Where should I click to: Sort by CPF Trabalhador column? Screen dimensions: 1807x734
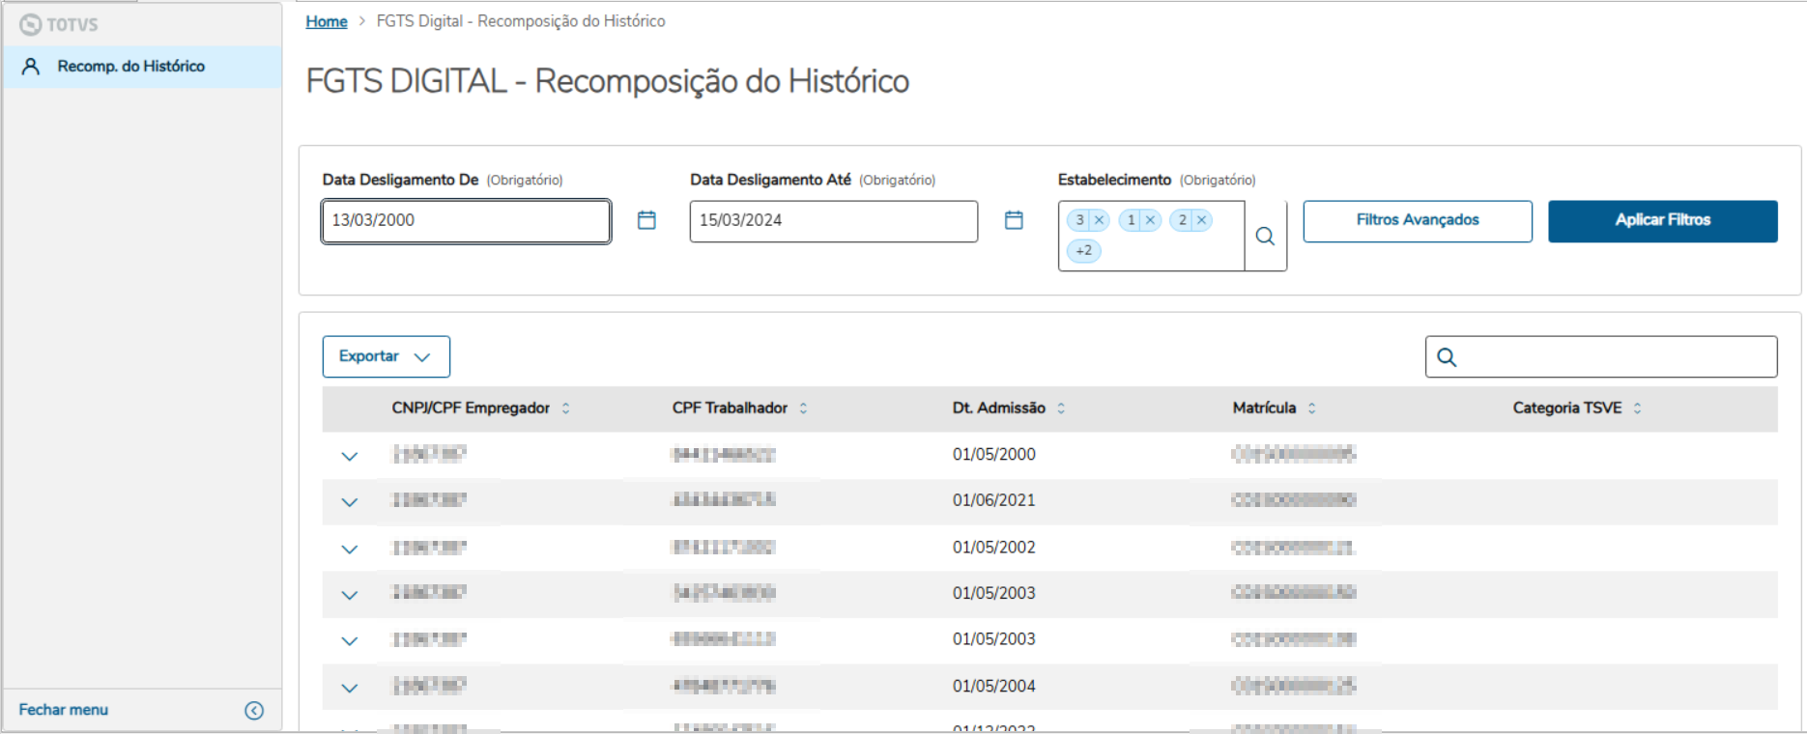pos(803,409)
